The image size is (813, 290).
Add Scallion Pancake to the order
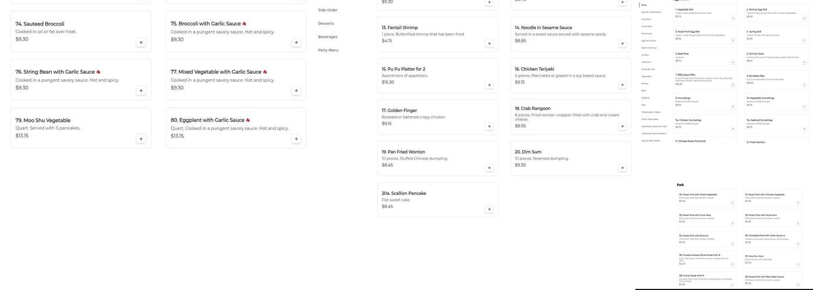[x=489, y=209]
